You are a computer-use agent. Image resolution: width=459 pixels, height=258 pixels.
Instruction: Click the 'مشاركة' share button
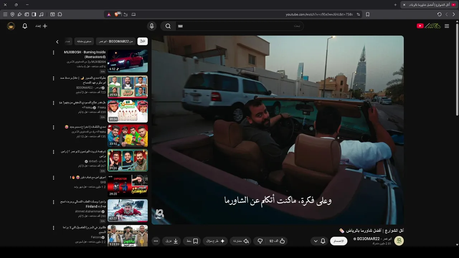[241, 241]
